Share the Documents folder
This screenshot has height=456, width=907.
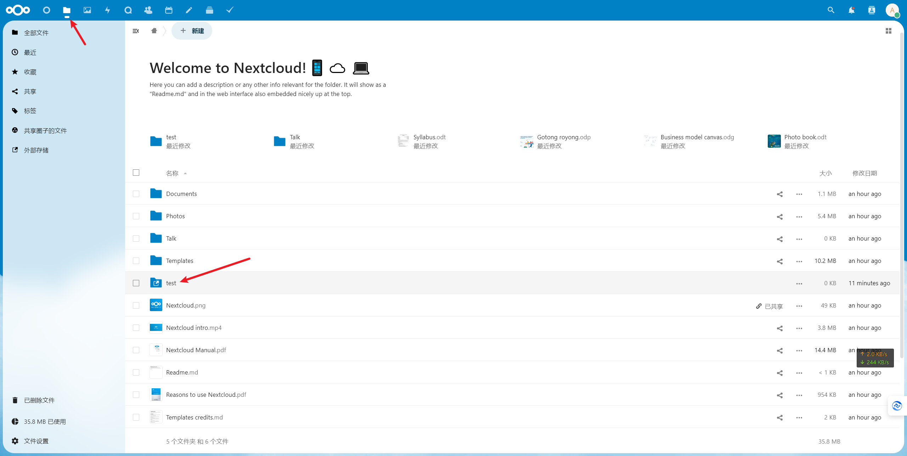click(x=779, y=194)
